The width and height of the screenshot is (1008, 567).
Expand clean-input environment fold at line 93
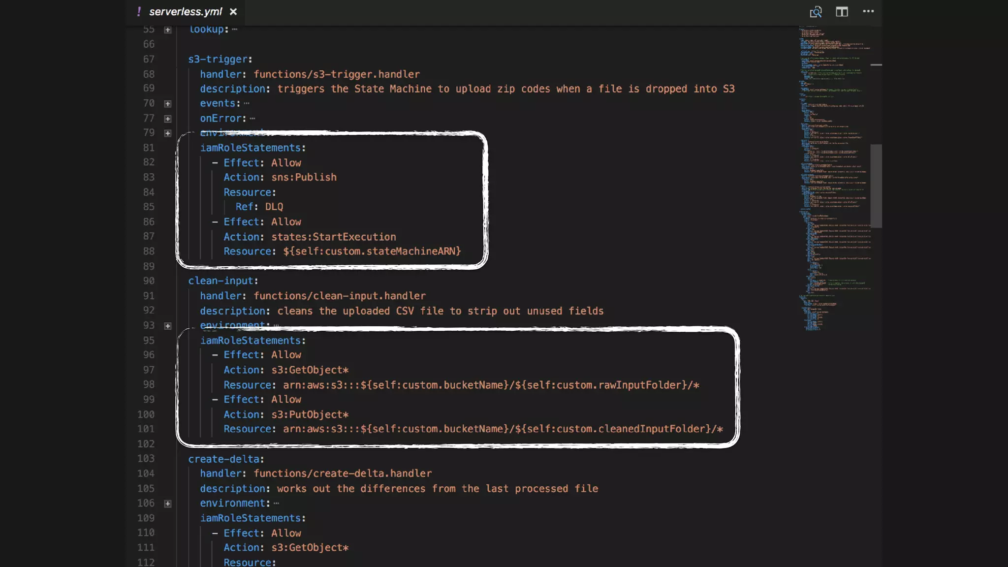(x=168, y=326)
